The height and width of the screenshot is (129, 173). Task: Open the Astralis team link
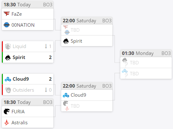tap(20, 123)
